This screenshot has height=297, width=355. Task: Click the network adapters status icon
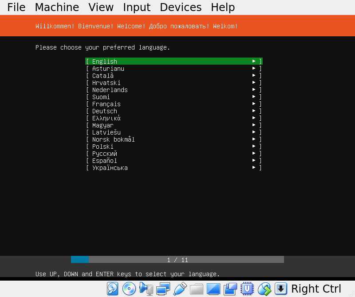tap(163, 289)
